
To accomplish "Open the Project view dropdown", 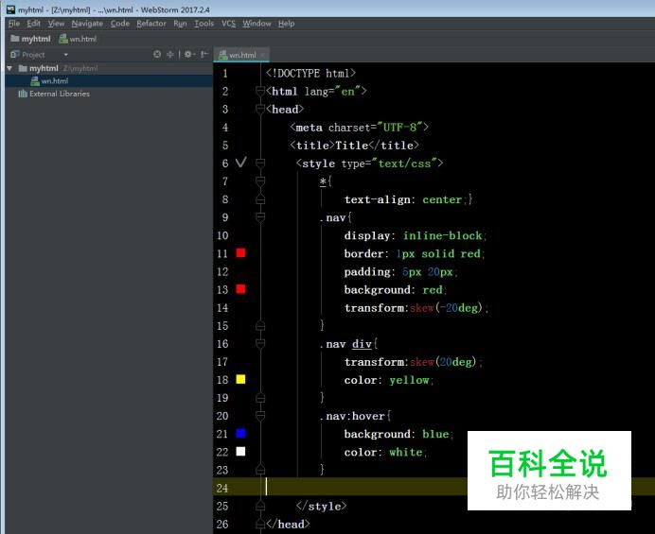I will (x=65, y=55).
